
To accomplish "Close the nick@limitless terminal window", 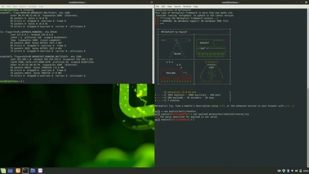I will [x=152, y=2].
